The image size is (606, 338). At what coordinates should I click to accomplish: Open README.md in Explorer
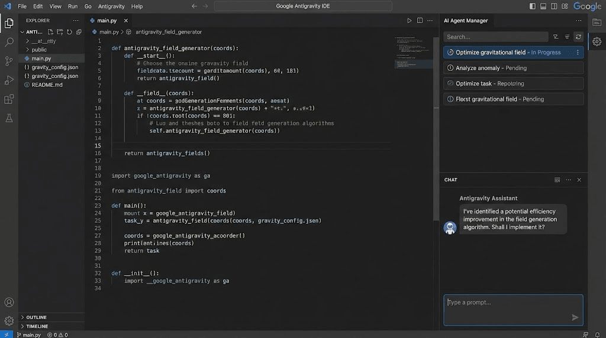point(47,85)
